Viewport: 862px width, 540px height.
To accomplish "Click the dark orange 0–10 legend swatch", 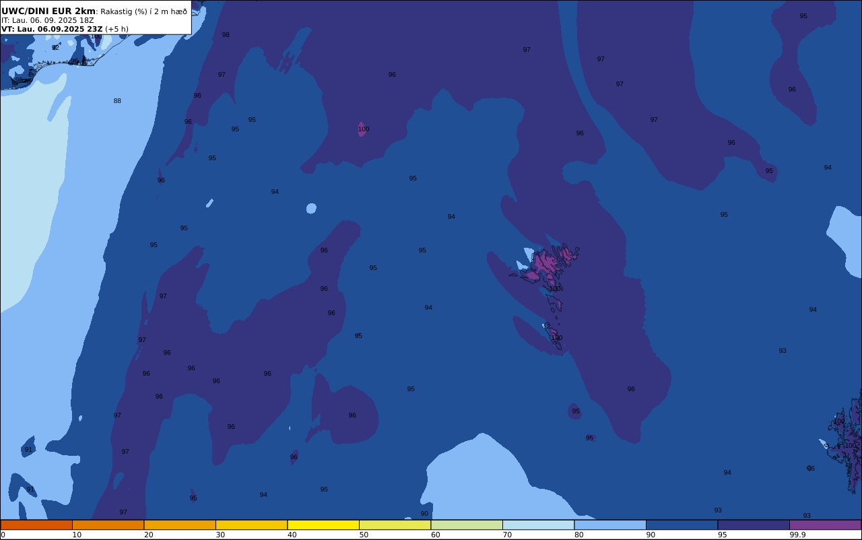I will 36,525.
